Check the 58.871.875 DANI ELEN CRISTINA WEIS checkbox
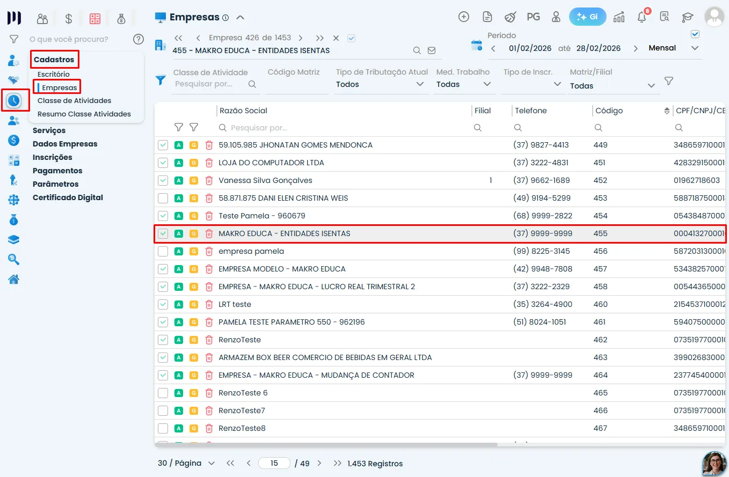 tap(163, 198)
